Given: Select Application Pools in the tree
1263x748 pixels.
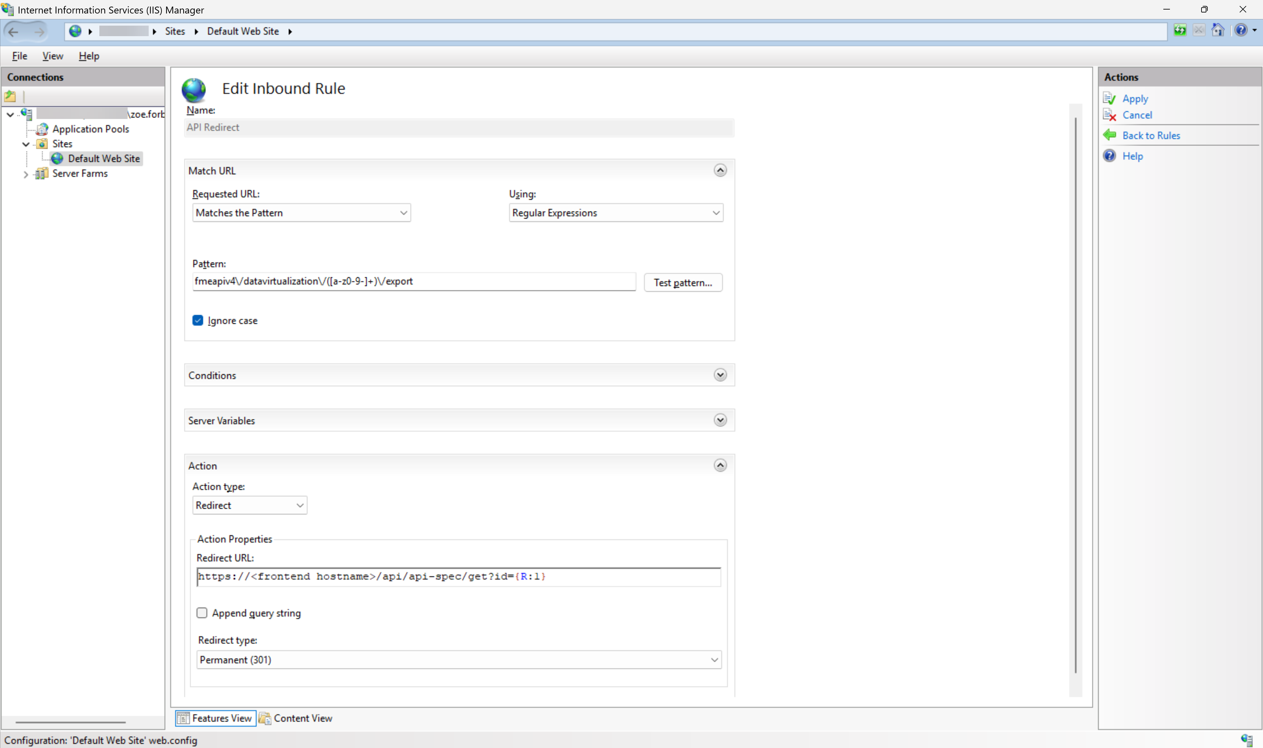Looking at the screenshot, I should [91, 129].
